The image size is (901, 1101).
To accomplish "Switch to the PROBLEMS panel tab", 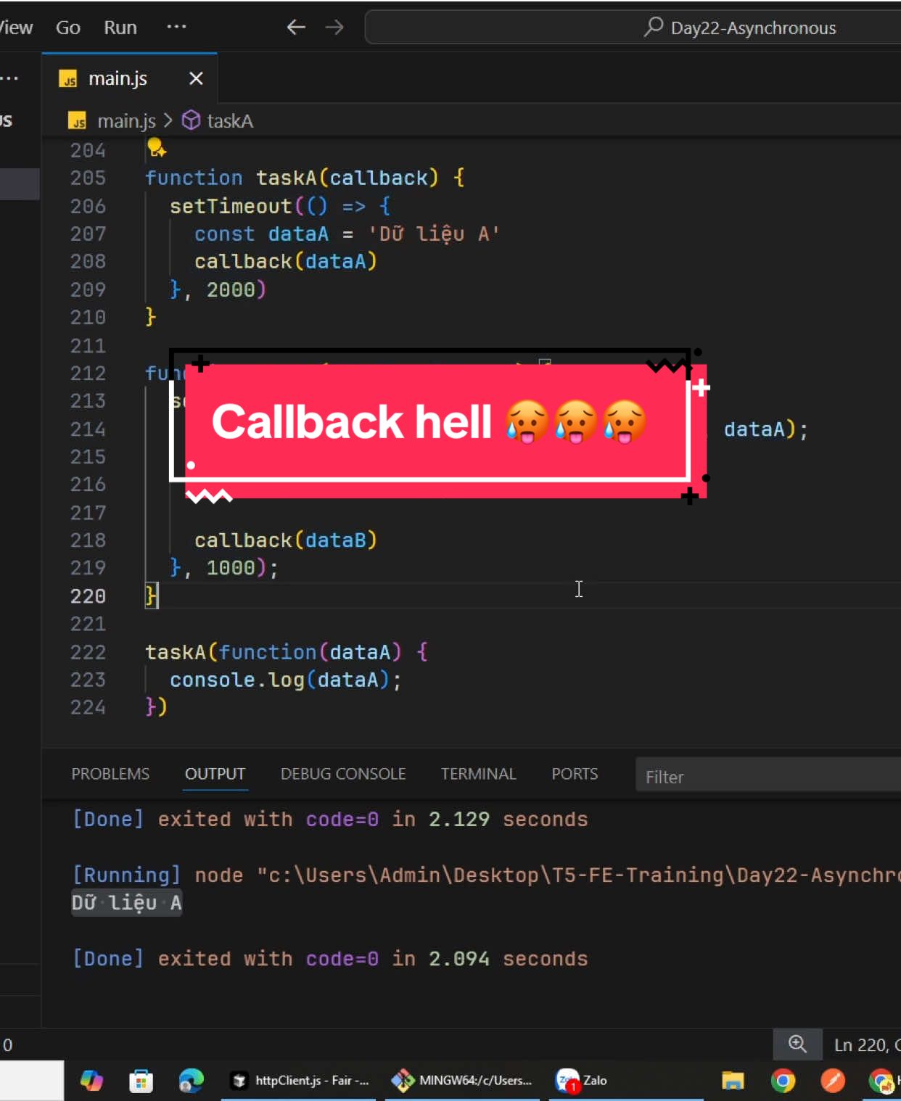I will 110,774.
